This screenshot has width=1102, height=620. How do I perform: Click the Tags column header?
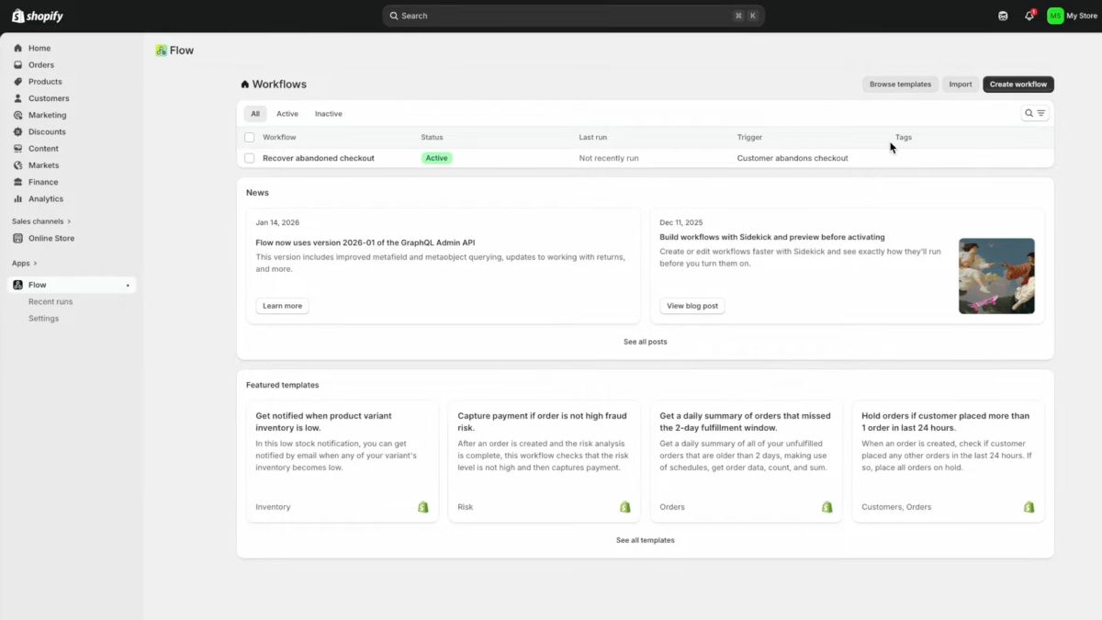click(x=904, y=138)
